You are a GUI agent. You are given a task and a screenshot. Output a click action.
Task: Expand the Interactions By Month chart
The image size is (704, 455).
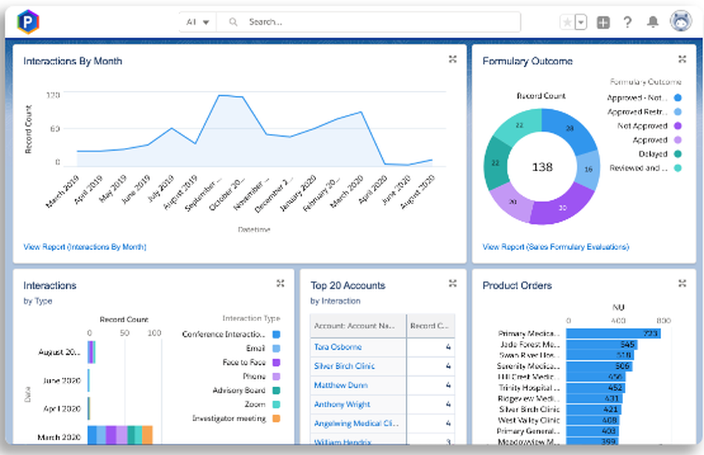click(453, 59)
